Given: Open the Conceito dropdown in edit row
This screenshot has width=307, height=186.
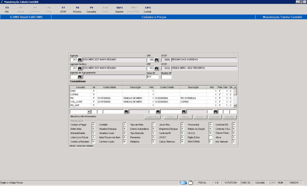Looking at the screenshot, I should click(x=89, y=112).
